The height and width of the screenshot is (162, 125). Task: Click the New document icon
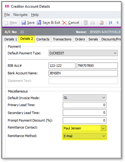[x=6, y=22]
